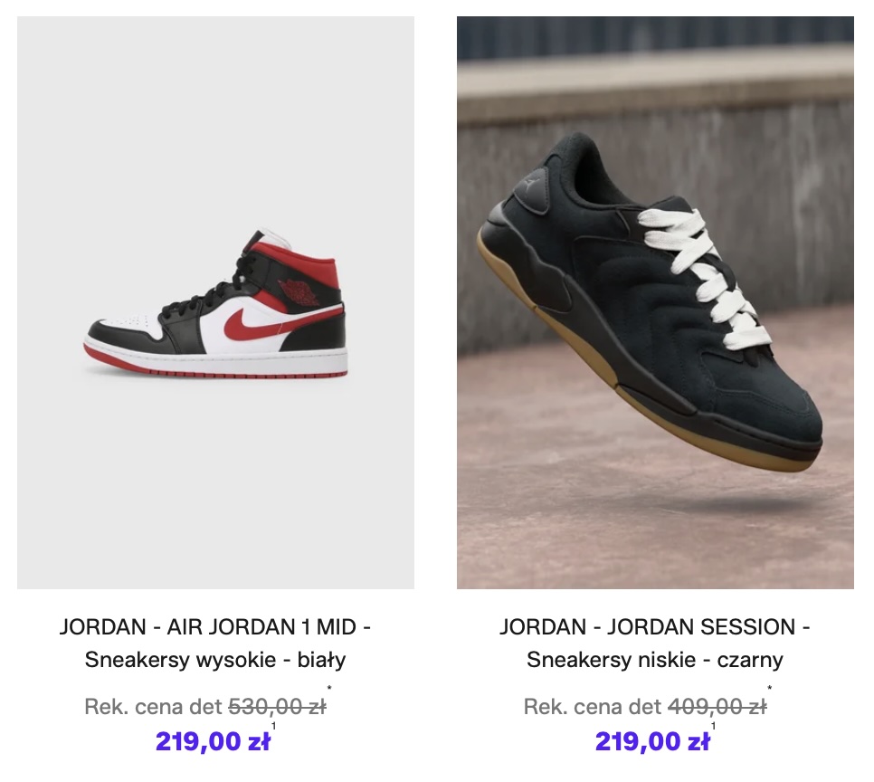Click the crossed-out 530,00 zł price
This screenshot has height=782, width=874.
(x=277, y=707)
